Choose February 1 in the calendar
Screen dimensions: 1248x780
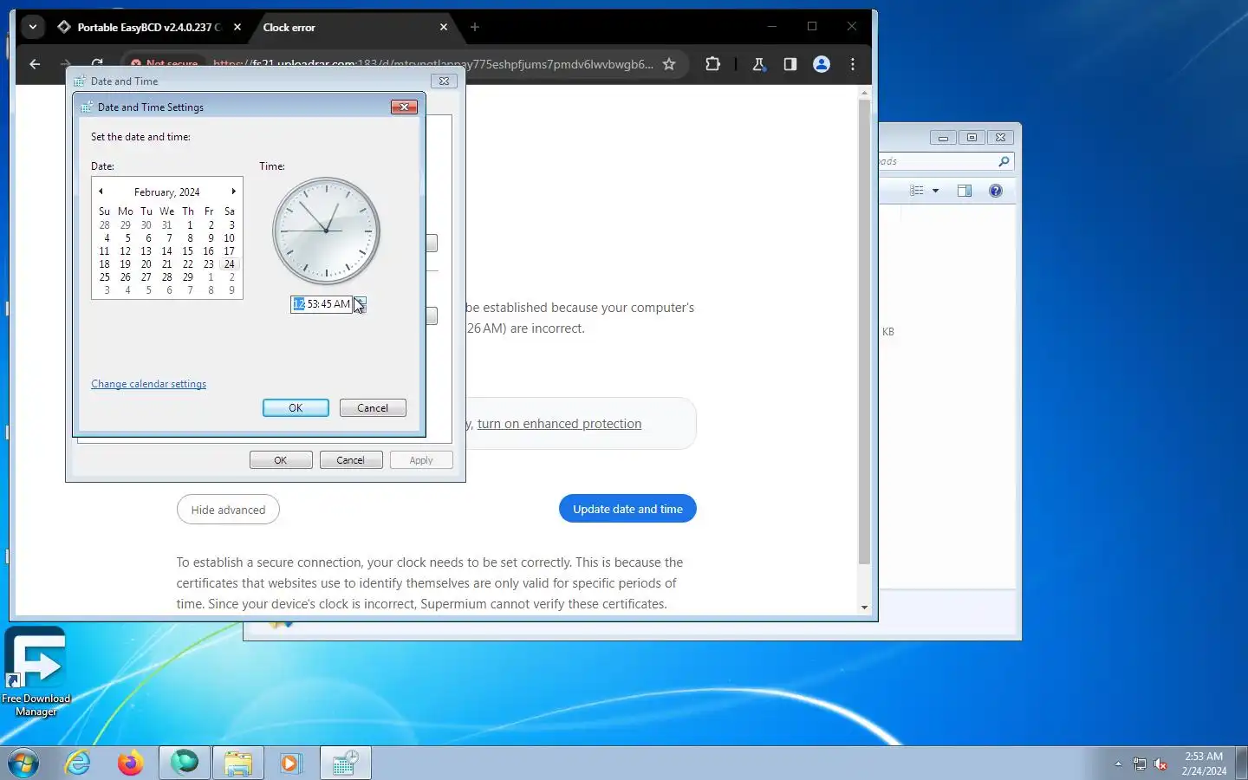189,225
